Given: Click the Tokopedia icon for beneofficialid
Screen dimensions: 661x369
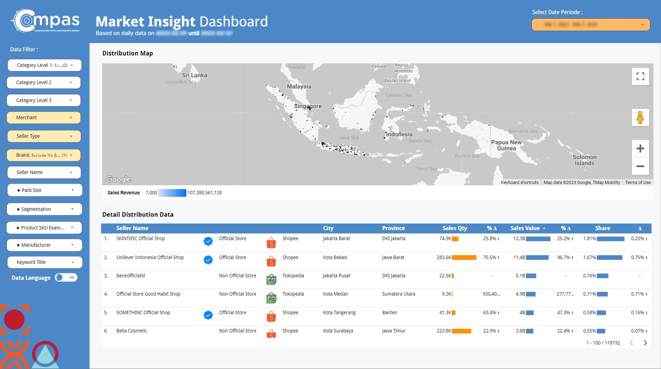Looking at the screenshot, I should (x=271, y=279).
